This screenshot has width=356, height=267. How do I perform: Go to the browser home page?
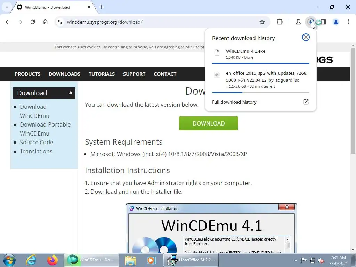click(x=45, y=22)
